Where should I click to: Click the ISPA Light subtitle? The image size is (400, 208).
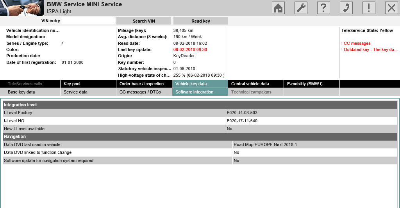pos(59,11)
